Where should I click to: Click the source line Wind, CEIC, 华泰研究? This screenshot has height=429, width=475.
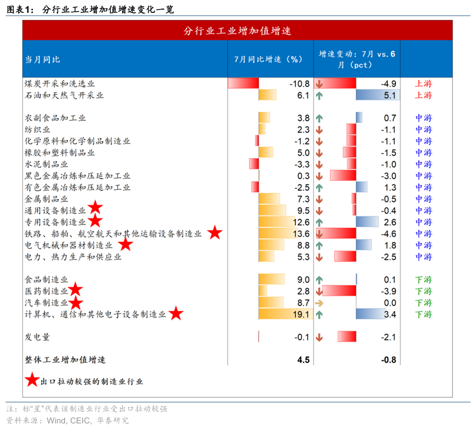click(68, 421)
